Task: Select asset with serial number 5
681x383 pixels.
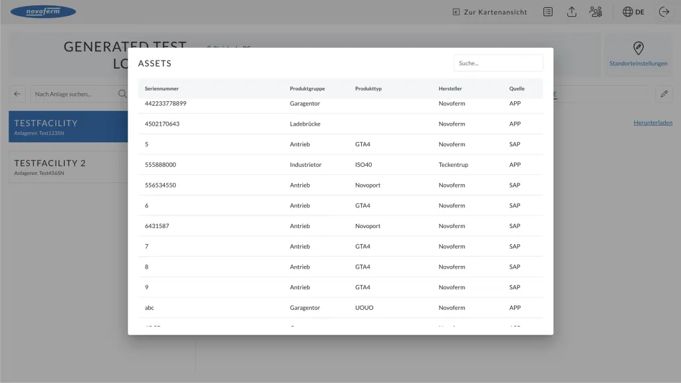Action: 340,144
